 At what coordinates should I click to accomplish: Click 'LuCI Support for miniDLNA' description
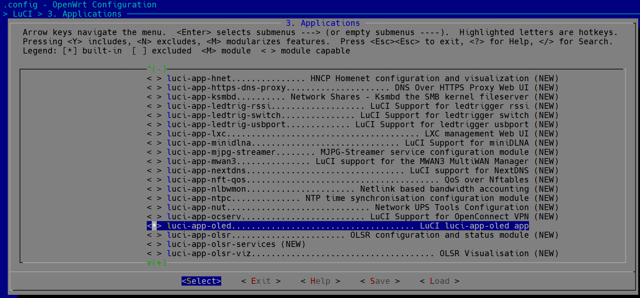coord(467,143)
